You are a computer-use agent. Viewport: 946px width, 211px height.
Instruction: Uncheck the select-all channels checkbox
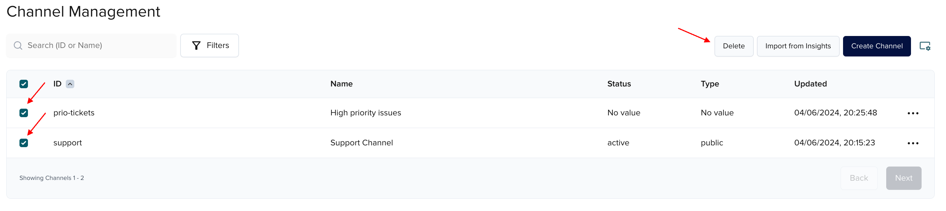23,84
